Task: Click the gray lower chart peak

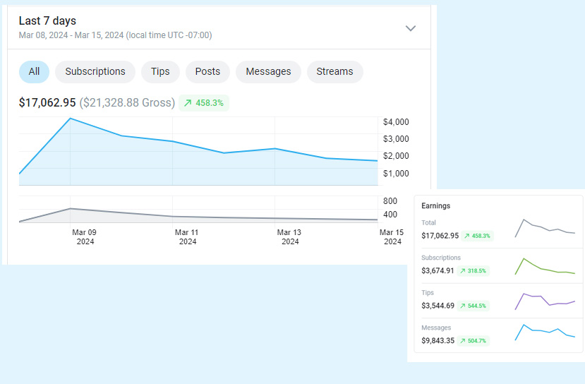Action: [x=70, y=209]
